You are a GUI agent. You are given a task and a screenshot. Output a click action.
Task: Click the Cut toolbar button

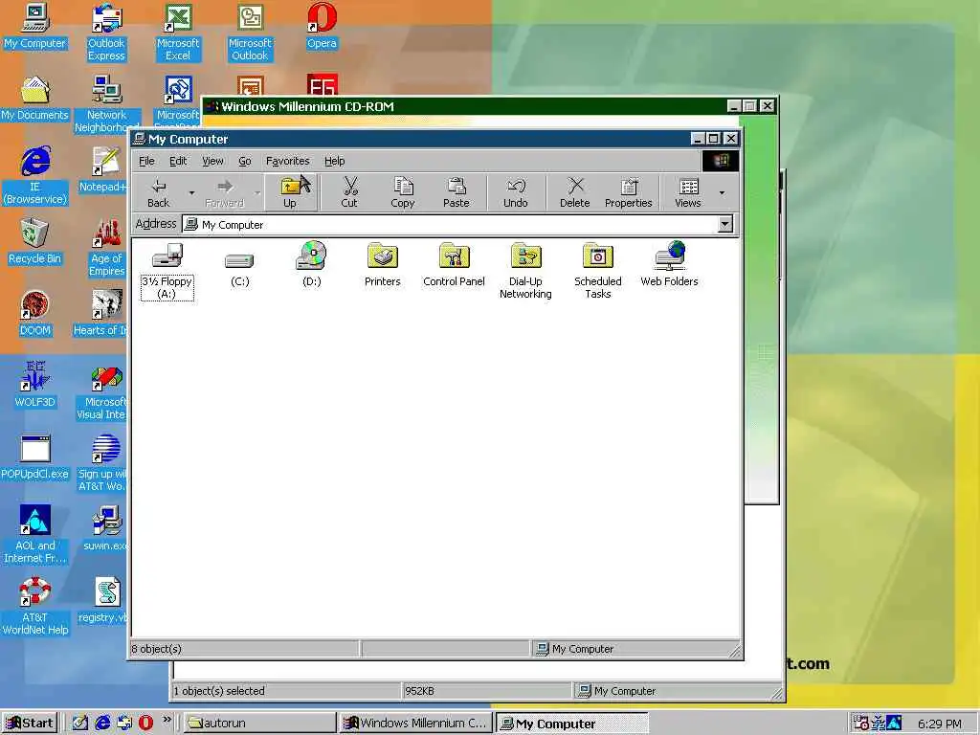tap(349, 193)
